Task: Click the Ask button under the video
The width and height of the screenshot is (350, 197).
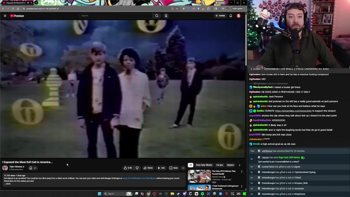Action: [x=161, y=168]
